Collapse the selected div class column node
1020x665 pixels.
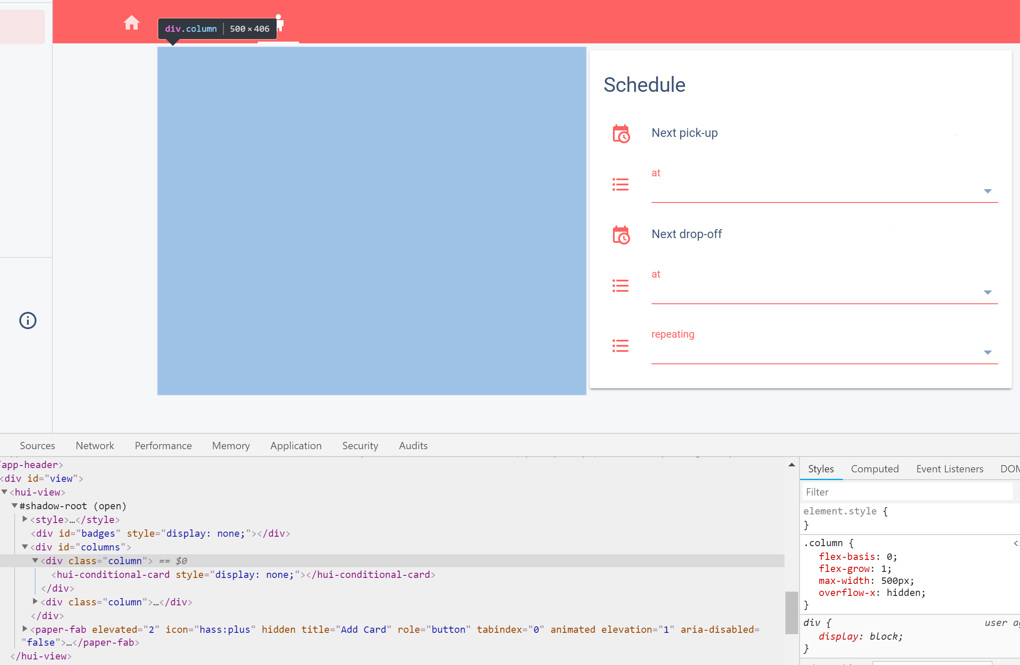click(x=35, y=560)
